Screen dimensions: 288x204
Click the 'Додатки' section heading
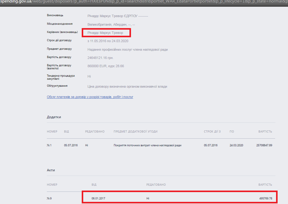click(x=54, y=117)
